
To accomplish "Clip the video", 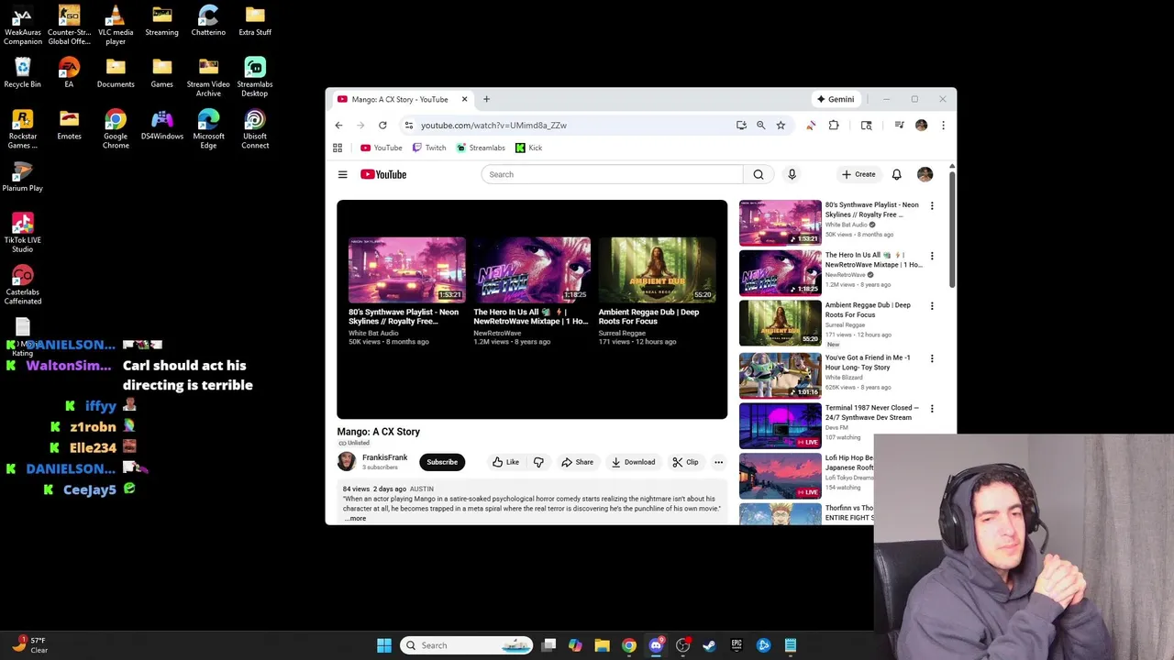I will [685, 462].
